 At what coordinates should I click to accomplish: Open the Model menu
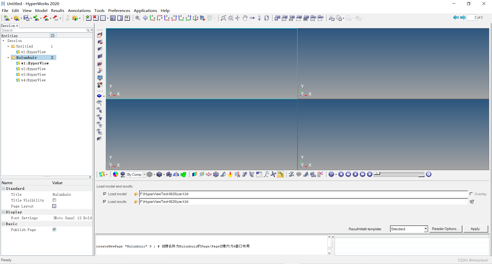tap(41, 10)
